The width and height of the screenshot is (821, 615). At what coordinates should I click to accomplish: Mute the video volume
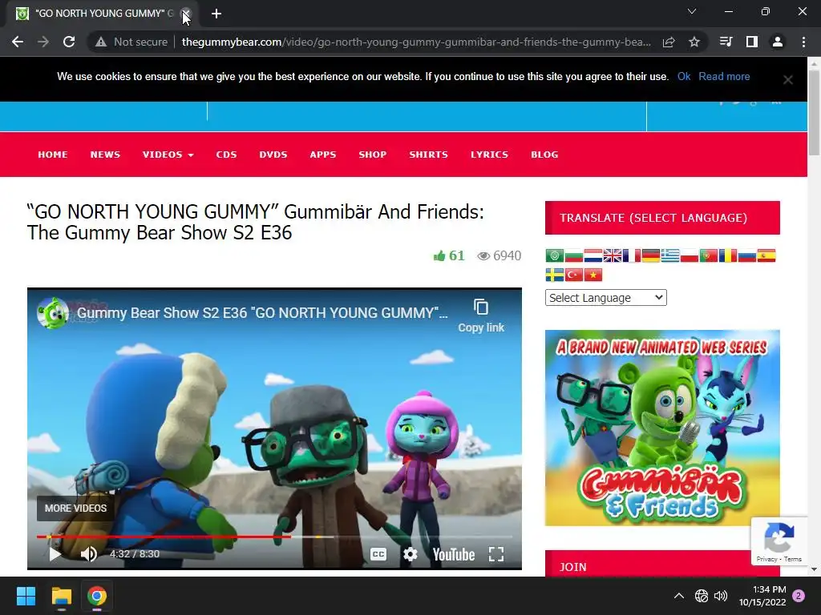[89, 554]
